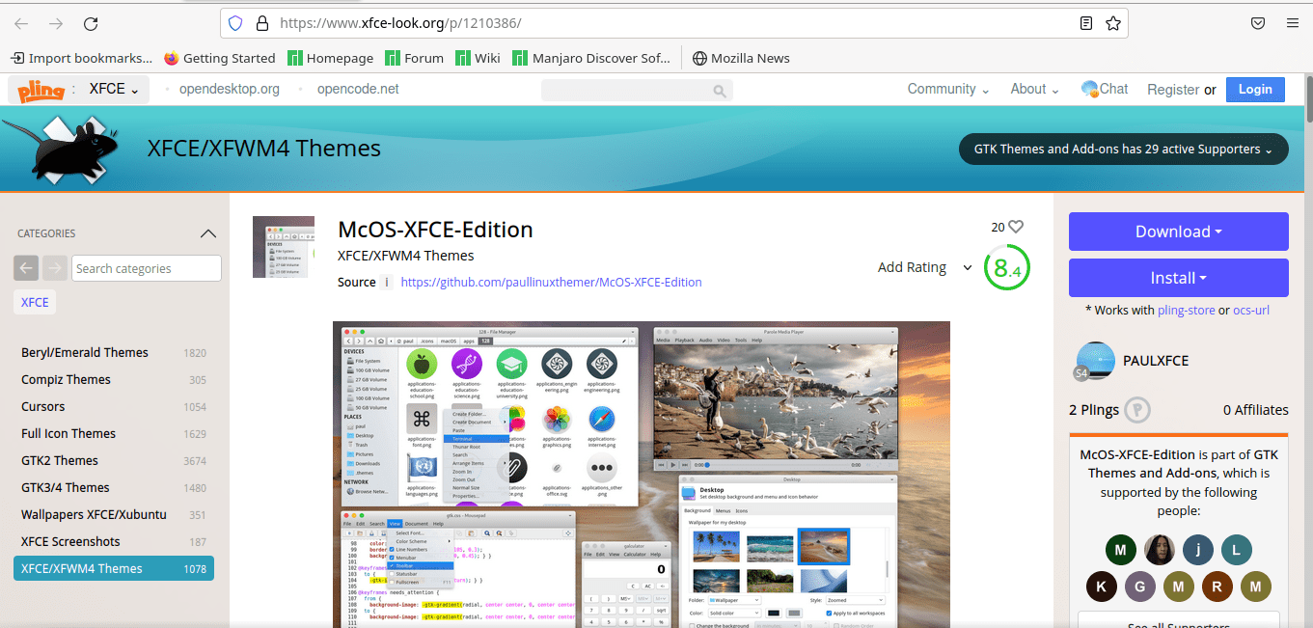Screen dimensions: 1313x628
Task: Expand the About menu
Action: [1035, 89]
